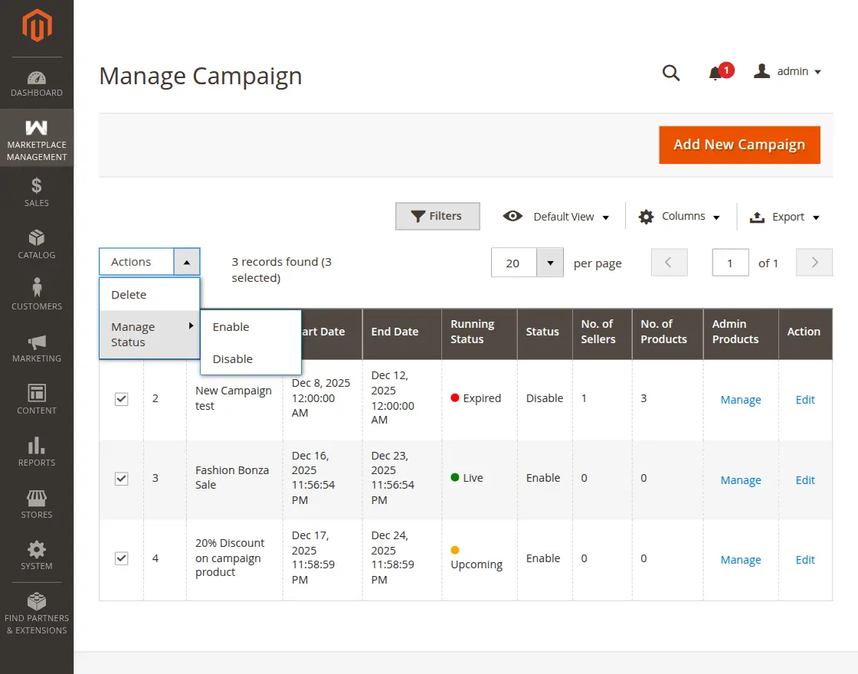Click the page number input field
This screenshot has width=858, height=674.
(x=729, y=263)
